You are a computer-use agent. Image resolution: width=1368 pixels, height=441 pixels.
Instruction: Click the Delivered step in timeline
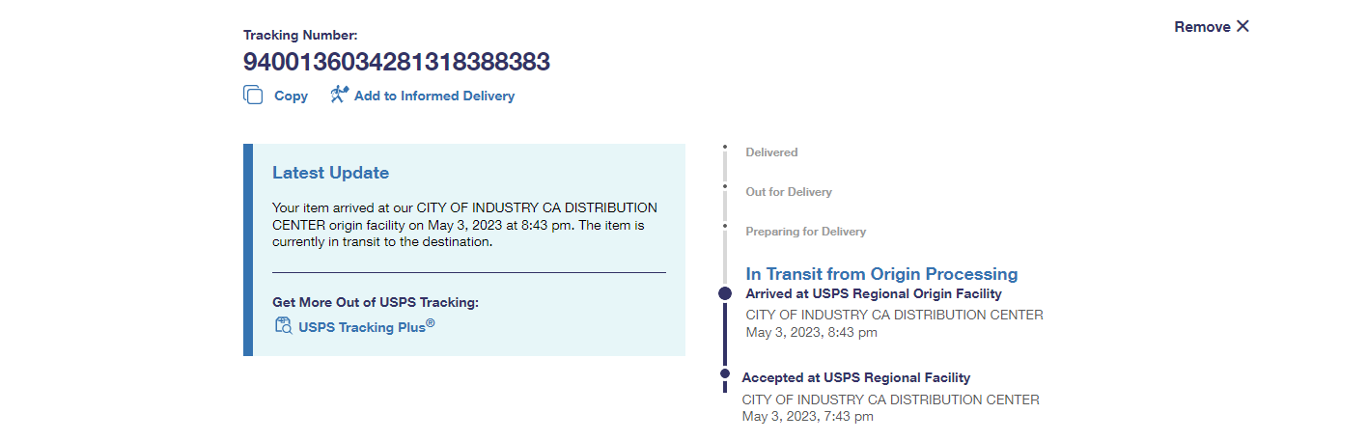coord(771,152)
